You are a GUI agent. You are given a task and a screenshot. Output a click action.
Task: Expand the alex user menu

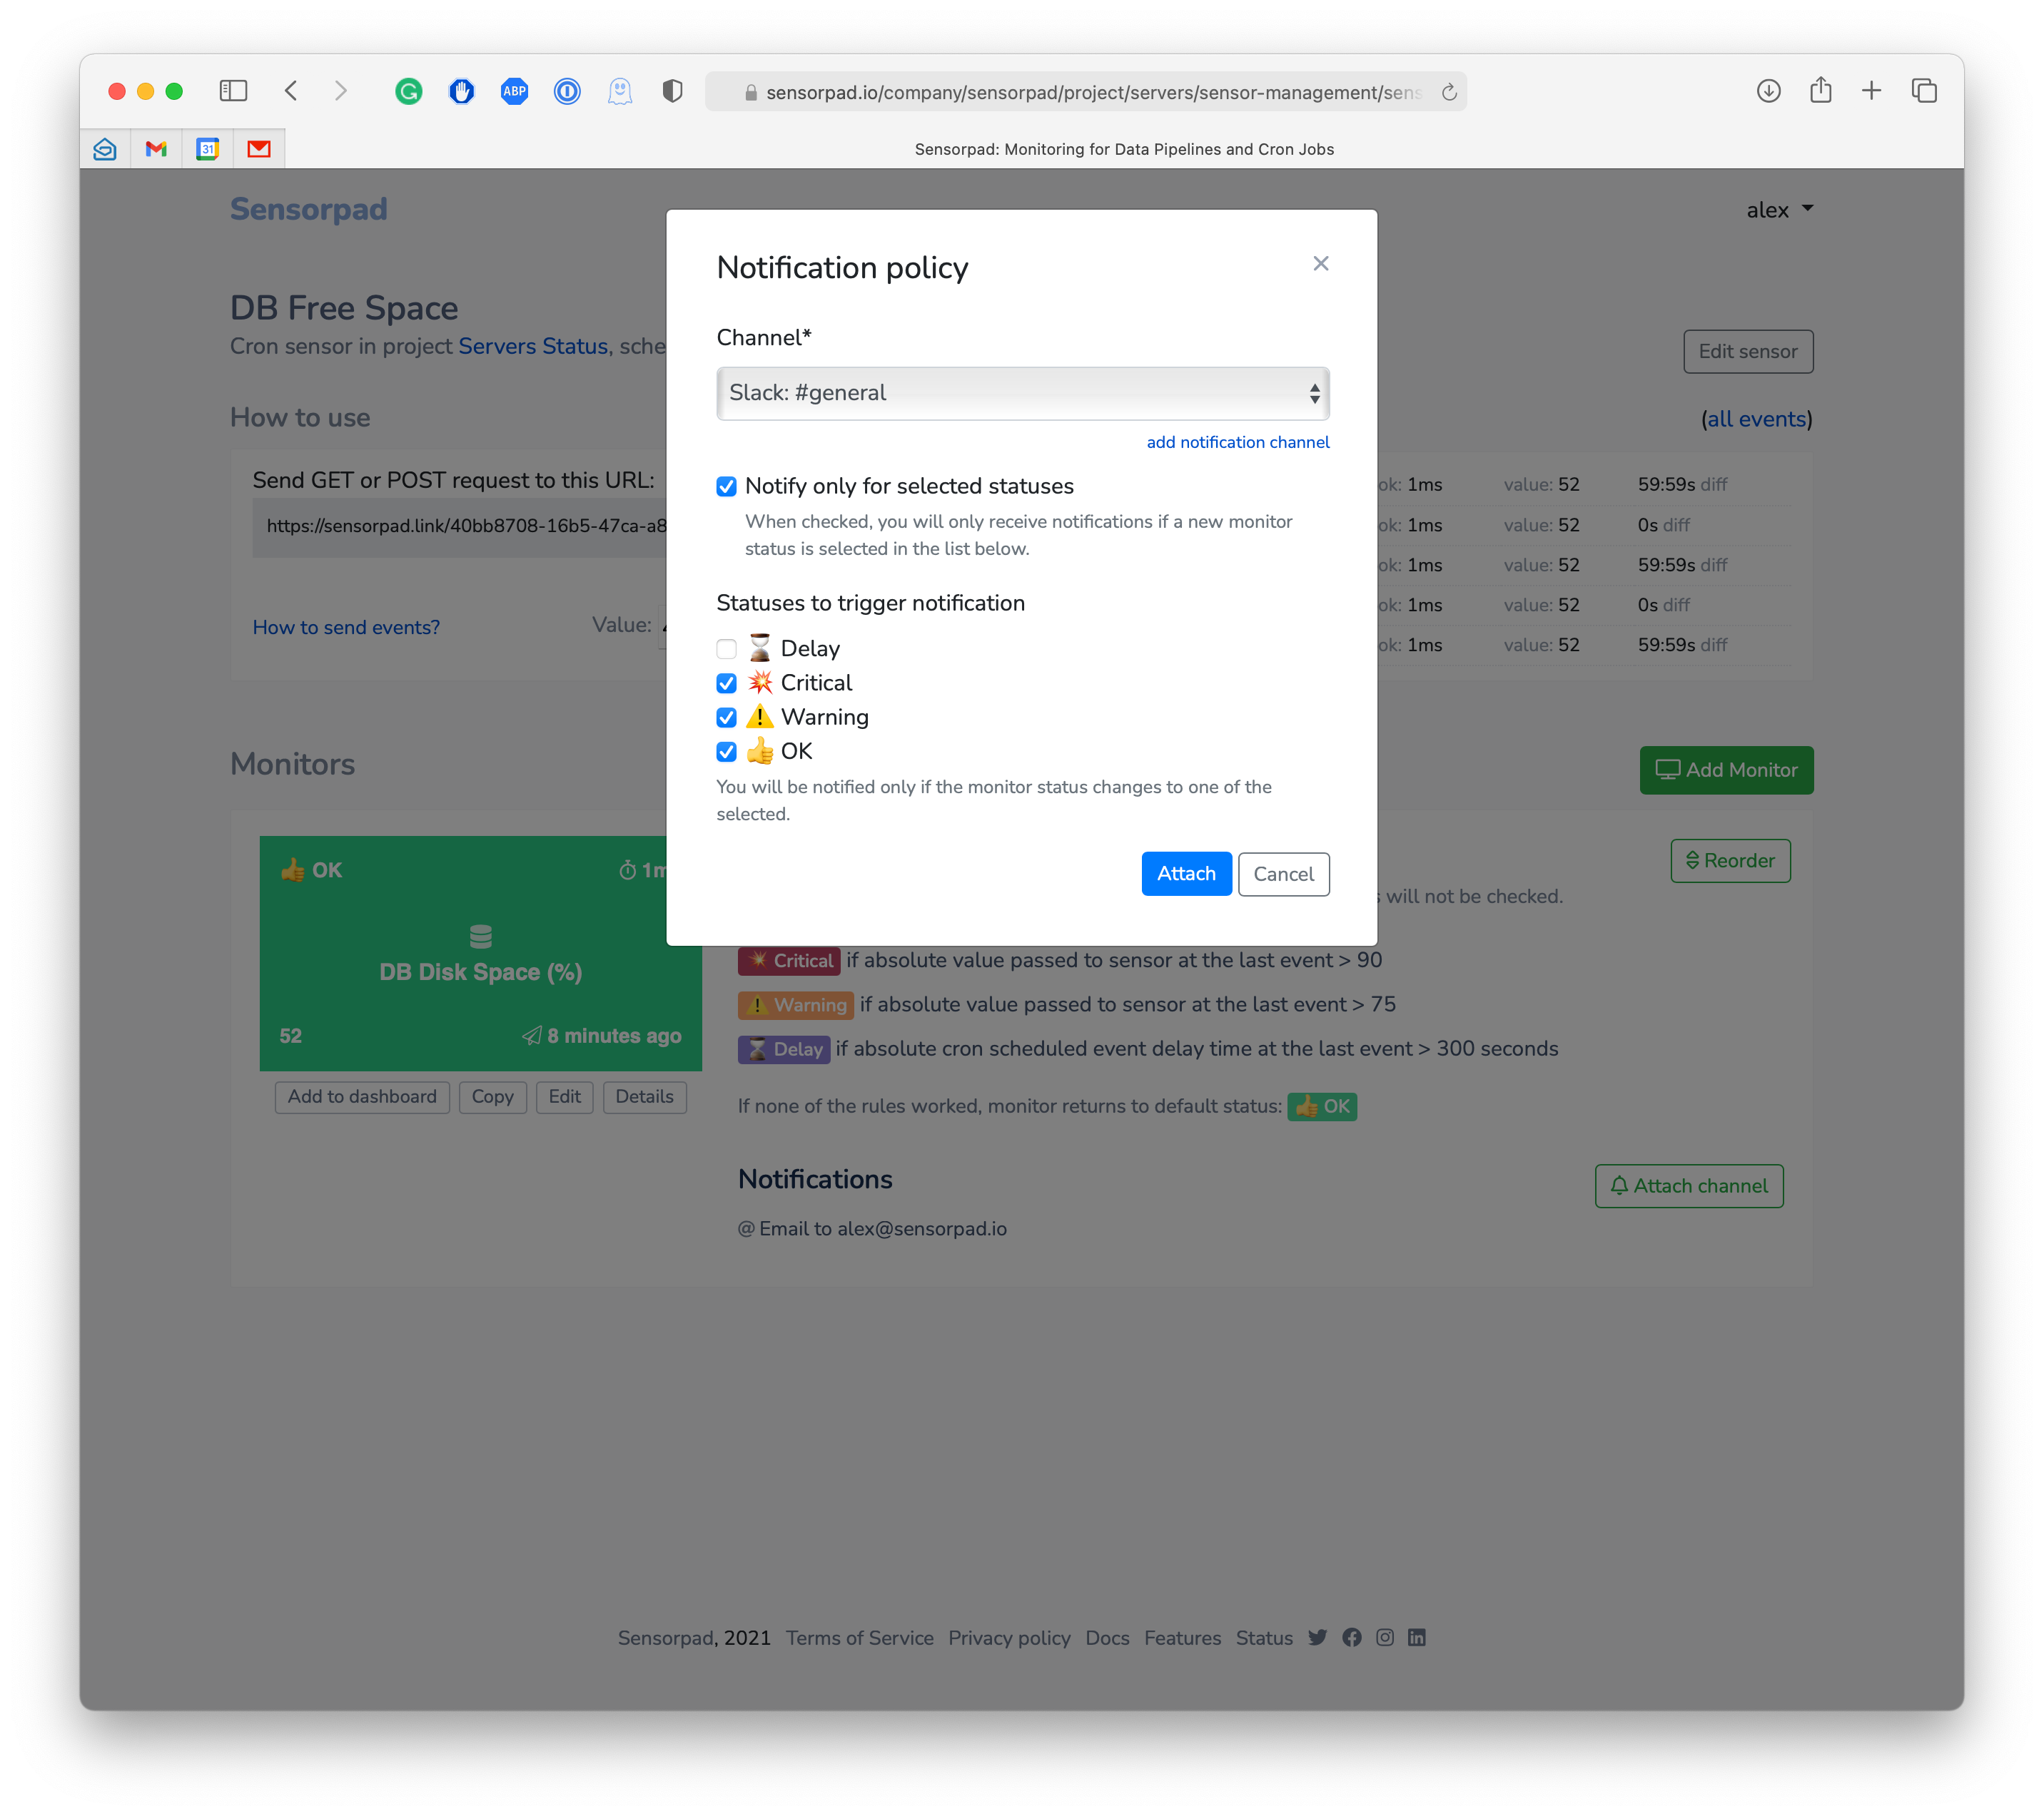[x=1779, y=210]
